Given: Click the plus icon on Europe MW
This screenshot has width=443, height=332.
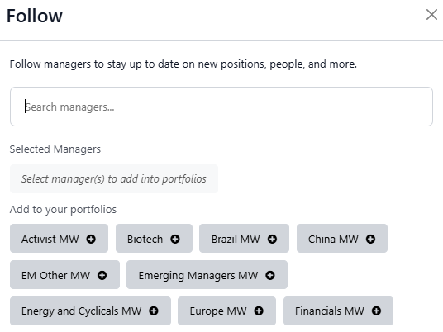Looking at the screenshot, I should pos(259,311).
